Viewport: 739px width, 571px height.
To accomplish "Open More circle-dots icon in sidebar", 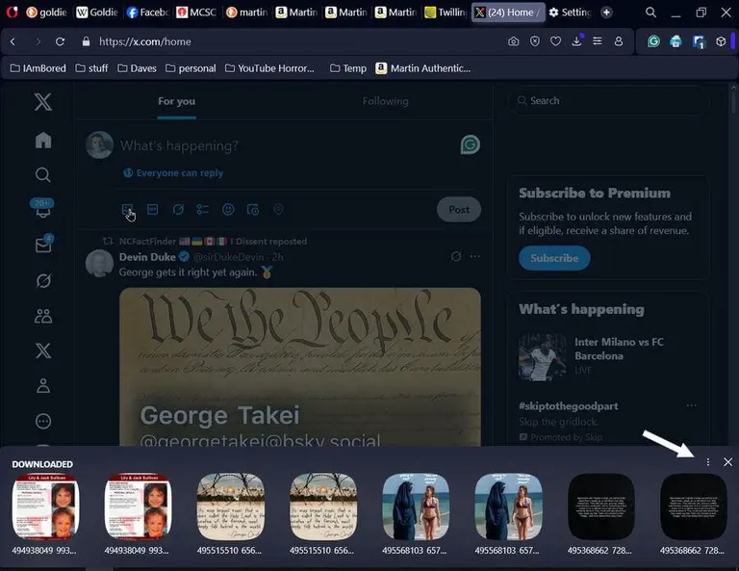I will [x=43, y=421].
